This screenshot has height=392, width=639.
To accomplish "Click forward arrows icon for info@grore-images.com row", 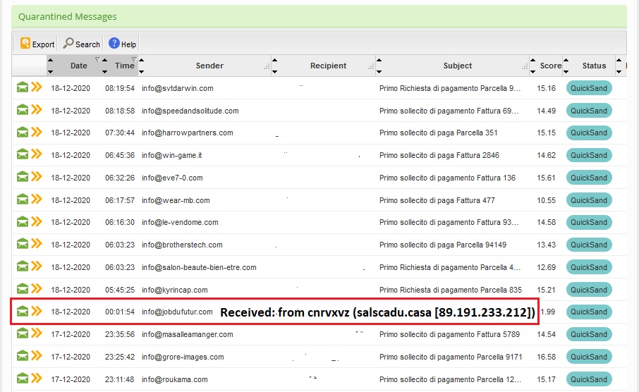I will [x=37, y=356].
